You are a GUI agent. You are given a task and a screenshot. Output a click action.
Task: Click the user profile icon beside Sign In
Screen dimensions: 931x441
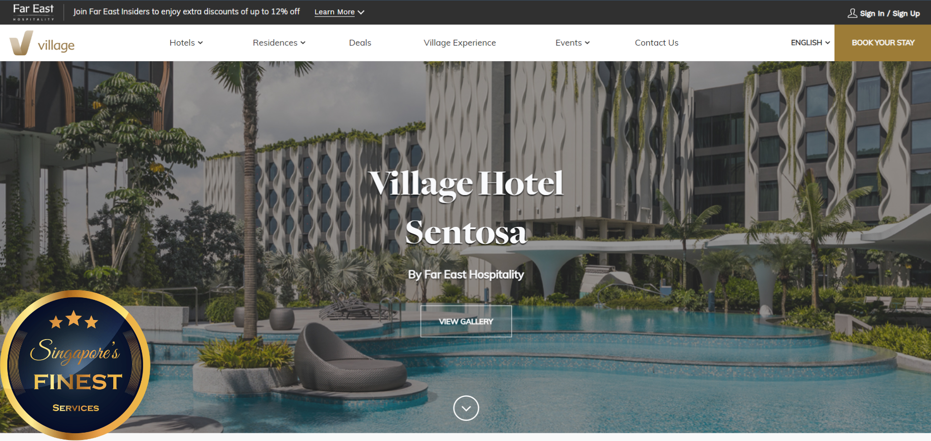[x=852, y=13]
